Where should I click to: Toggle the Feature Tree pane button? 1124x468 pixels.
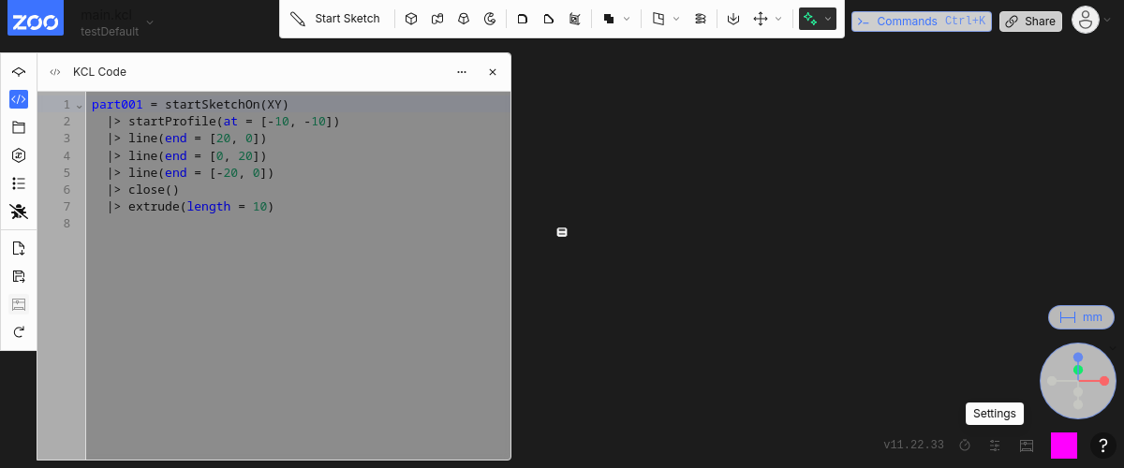pyautogui.click(x=19, y=71)
